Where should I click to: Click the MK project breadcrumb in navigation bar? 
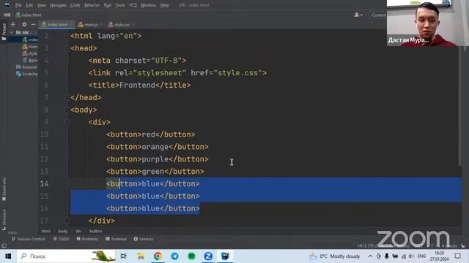pos(7,15)
